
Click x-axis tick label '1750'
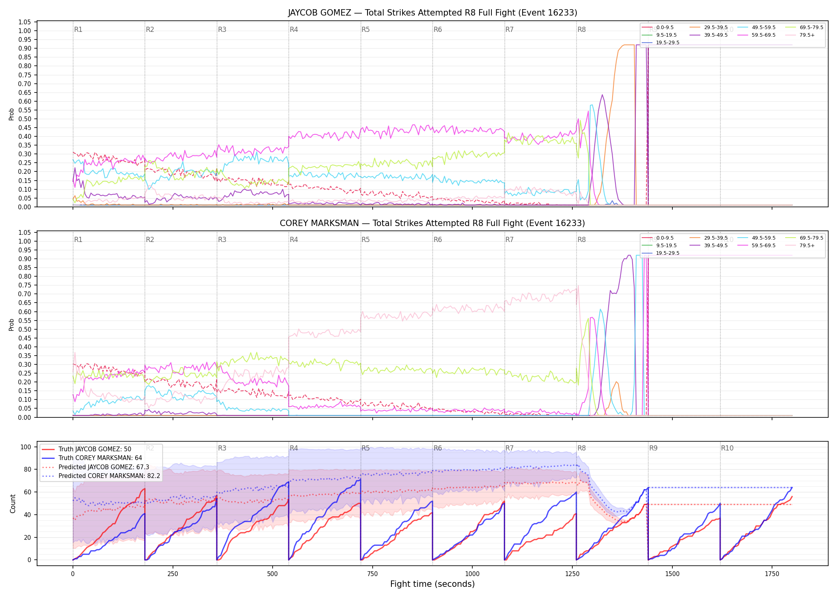coord(772,574)
